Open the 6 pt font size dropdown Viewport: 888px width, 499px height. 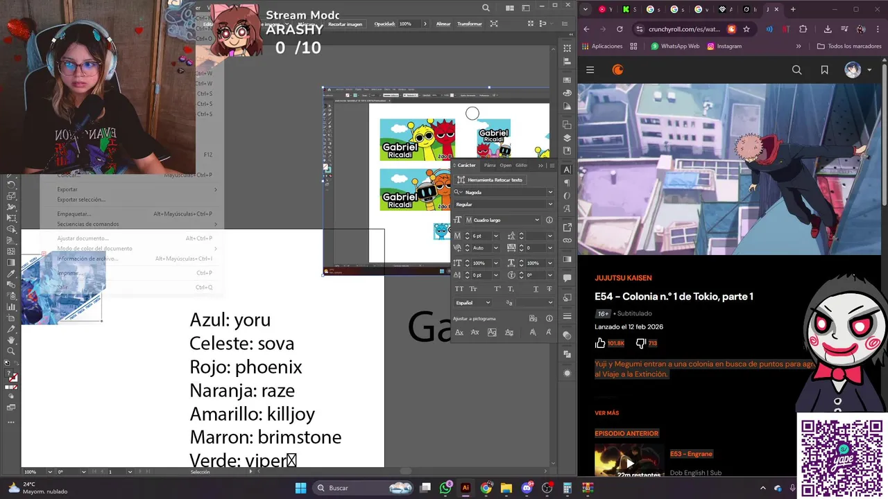[x=496, y=236]
